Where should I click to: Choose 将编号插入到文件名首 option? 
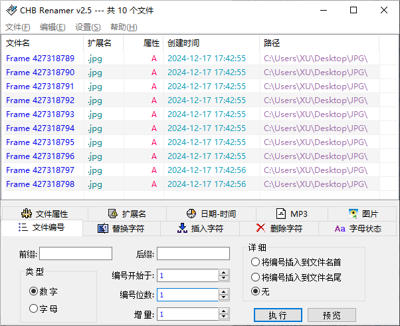[x=255, y=262]
